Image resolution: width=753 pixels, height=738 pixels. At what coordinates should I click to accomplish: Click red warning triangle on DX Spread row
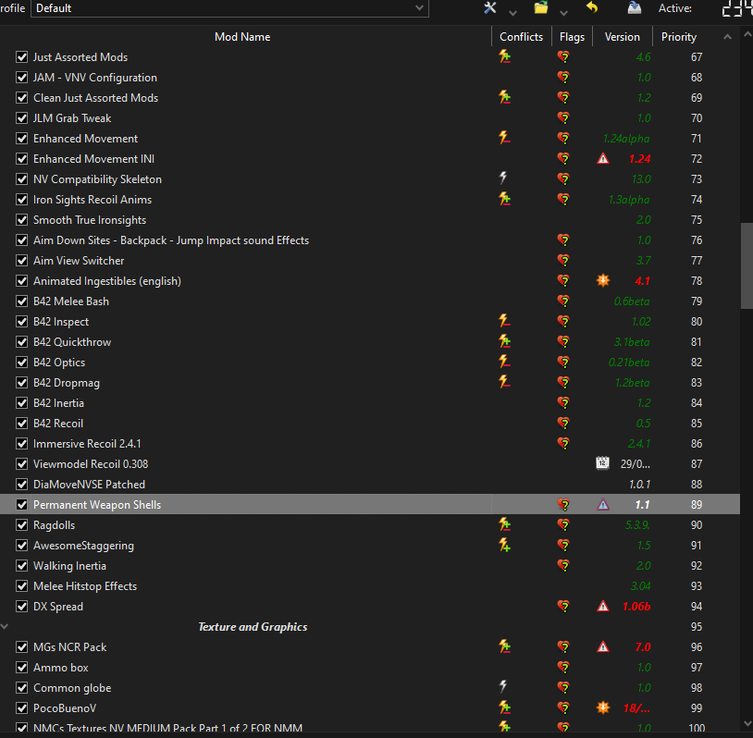pos(603,606)
